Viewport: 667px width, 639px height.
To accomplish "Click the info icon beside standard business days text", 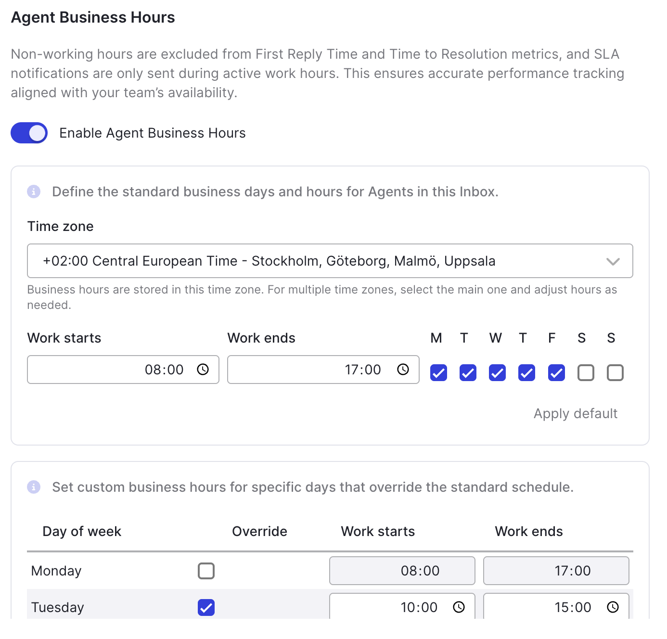I will [34, 192].
